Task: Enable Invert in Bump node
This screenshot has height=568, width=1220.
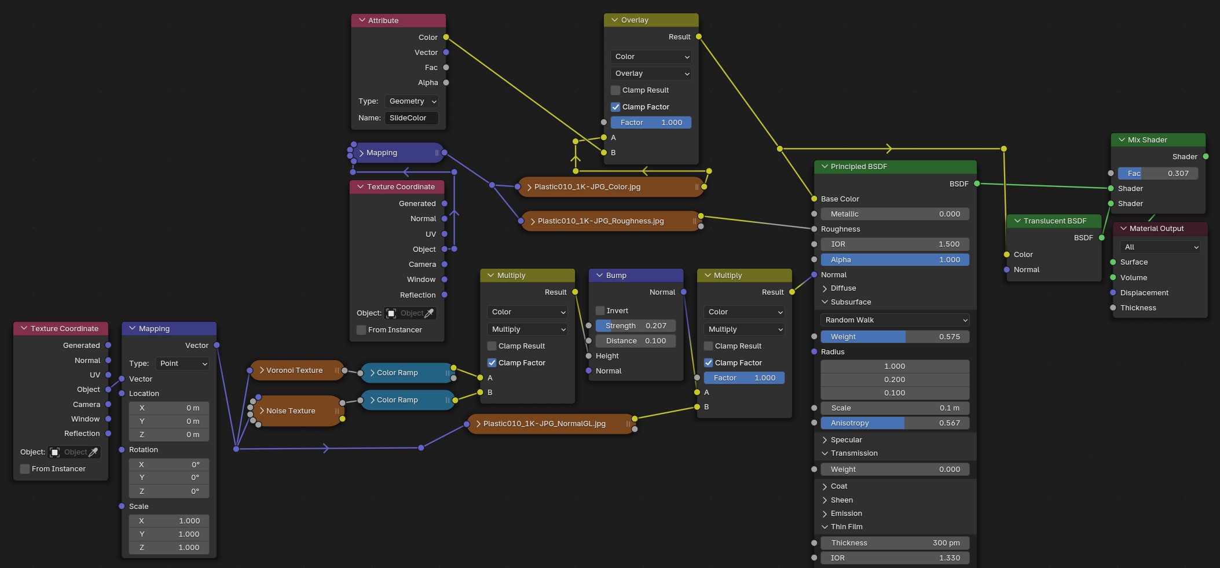Action: (x=600, y=311)
